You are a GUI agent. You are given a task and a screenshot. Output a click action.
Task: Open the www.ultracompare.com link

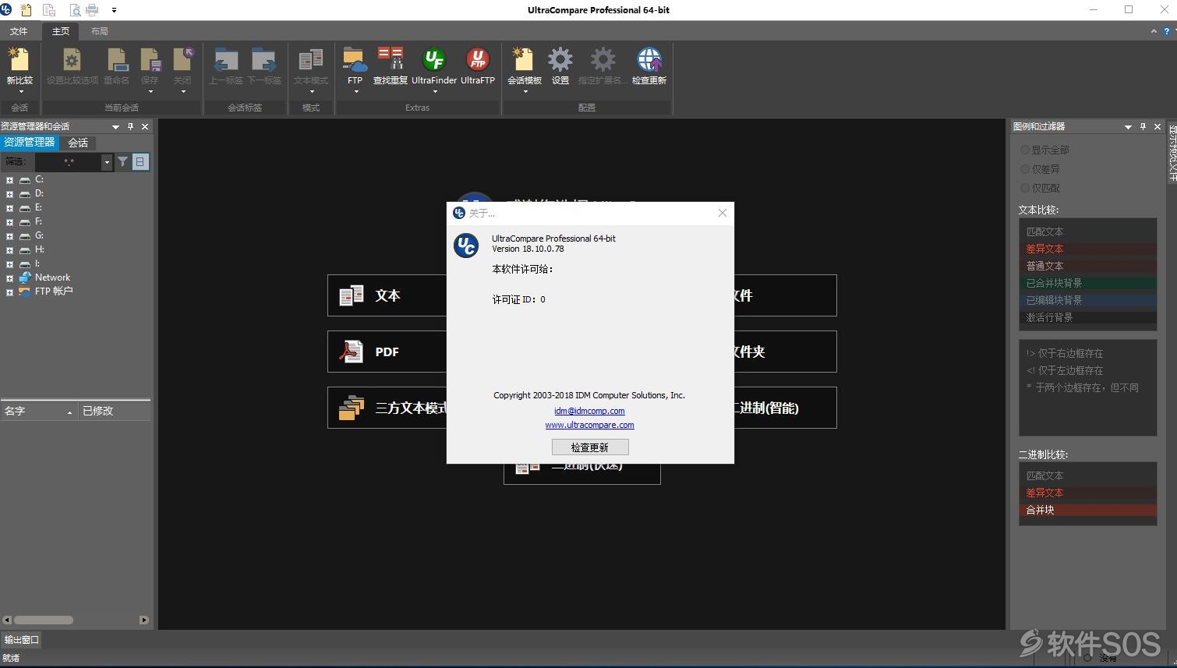click(589, 425)
